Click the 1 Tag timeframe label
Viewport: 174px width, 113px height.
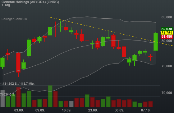click(6, 5)
